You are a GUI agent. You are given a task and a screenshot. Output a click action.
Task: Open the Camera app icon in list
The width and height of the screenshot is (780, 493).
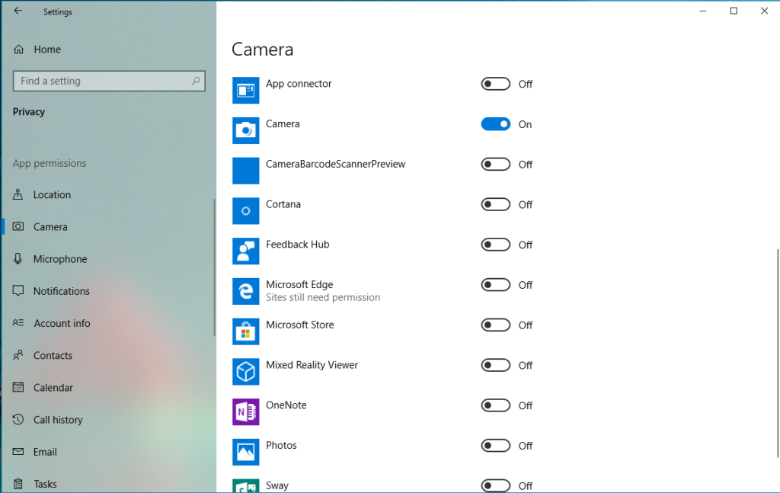(x=245, y=130)
